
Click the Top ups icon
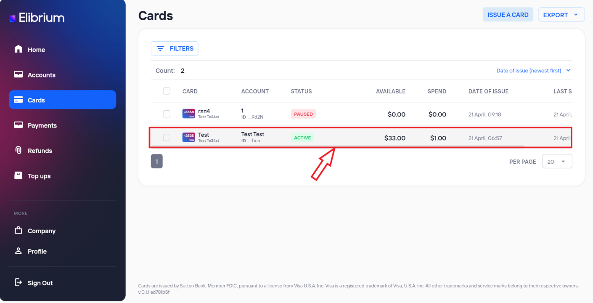point(18,175)
